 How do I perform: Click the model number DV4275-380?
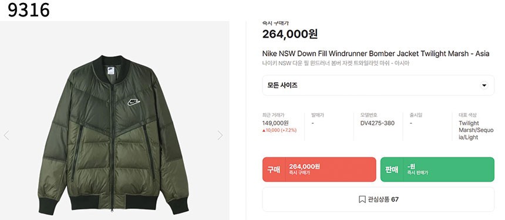[x=378, y=123]
